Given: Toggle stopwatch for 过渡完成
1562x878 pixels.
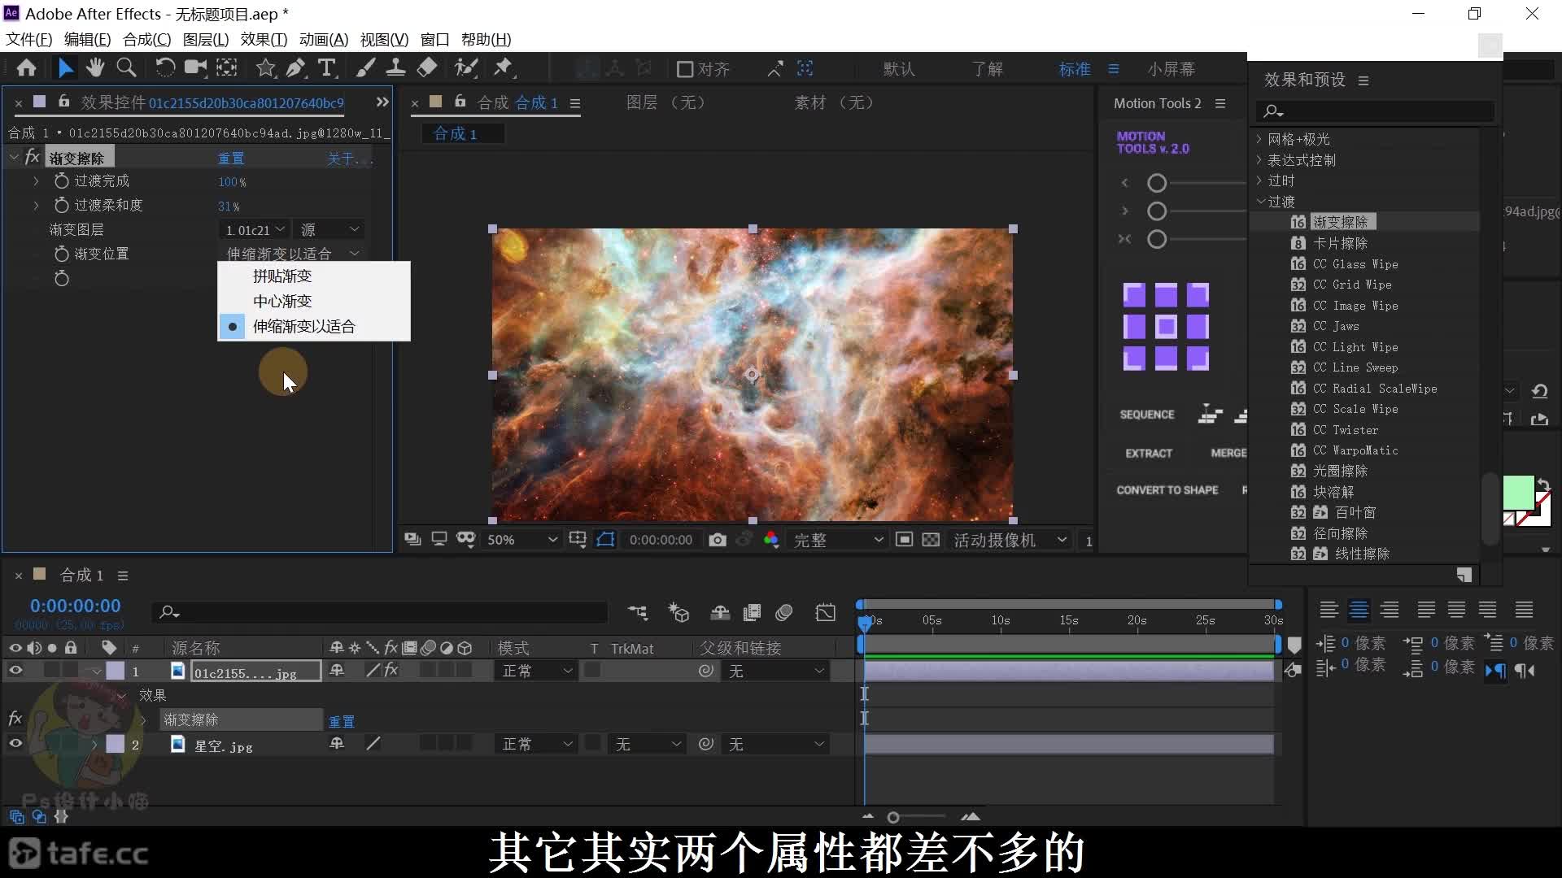Looking at the screenshot, I should 61,181.
